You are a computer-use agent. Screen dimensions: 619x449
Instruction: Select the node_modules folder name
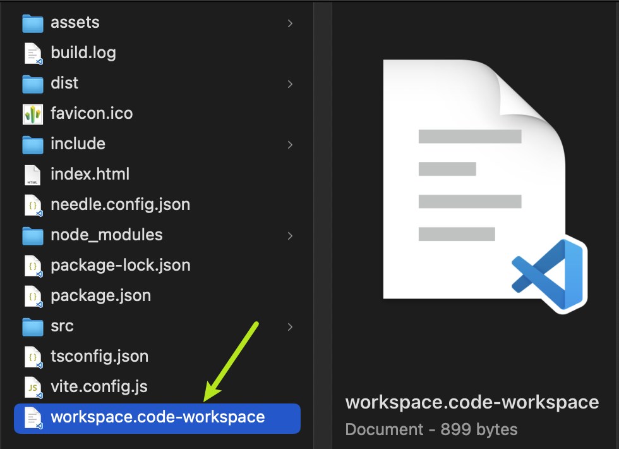coord(107,235)
